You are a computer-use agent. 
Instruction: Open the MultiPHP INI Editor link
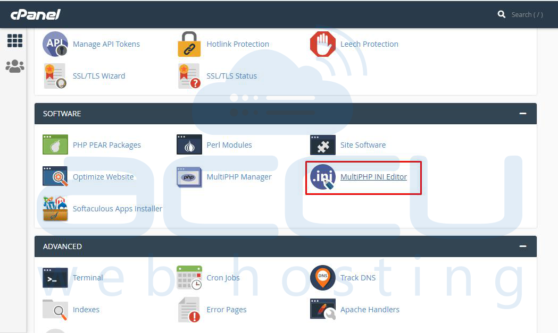coord(373,177)
